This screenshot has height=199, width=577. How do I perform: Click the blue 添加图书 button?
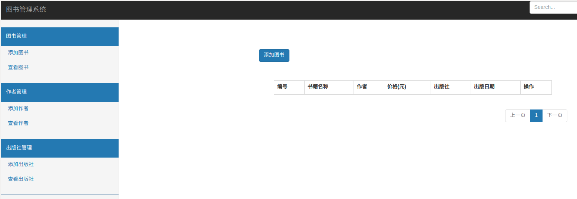pyautogui.click(x=274, y=55)
